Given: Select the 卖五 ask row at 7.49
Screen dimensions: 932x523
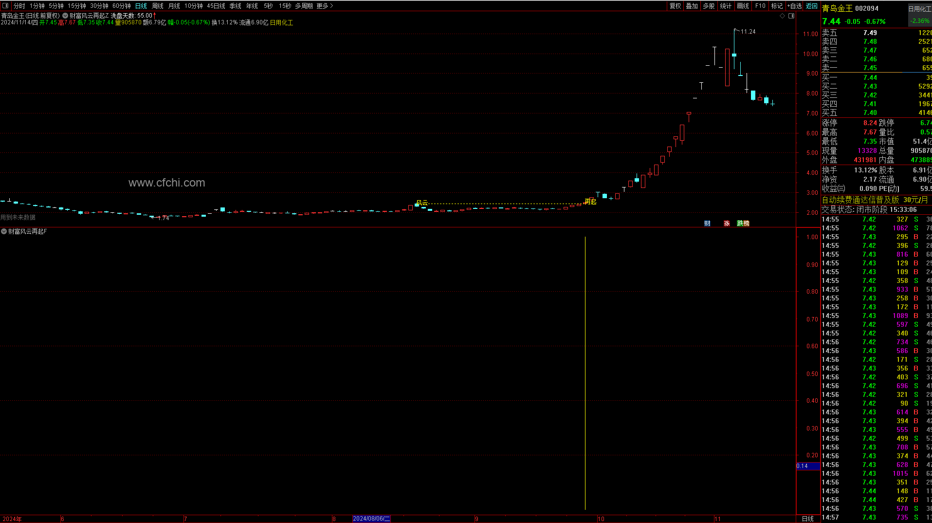Looking at the screenshot, I should [877, 33].
